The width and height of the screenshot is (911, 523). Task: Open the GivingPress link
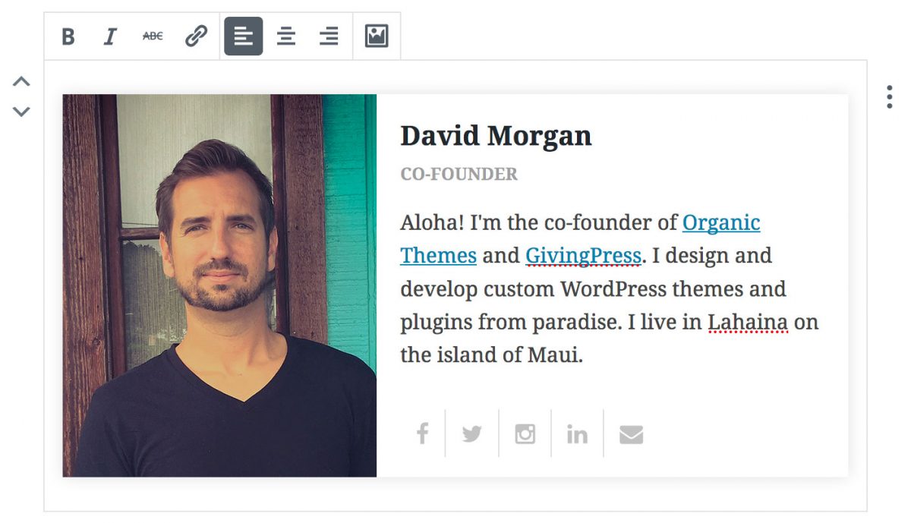(583, 256)
